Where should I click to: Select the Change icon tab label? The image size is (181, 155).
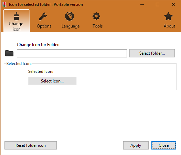point(16,26)
